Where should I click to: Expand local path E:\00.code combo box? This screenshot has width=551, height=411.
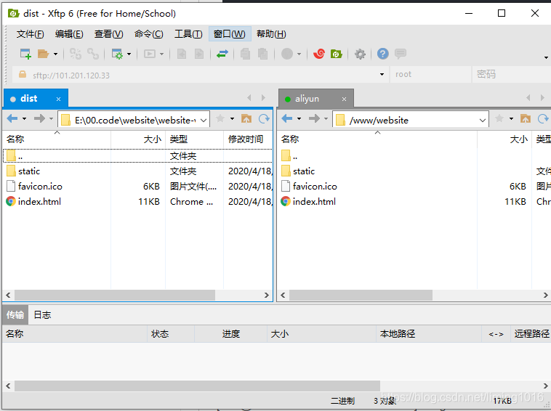coord(204,121)
